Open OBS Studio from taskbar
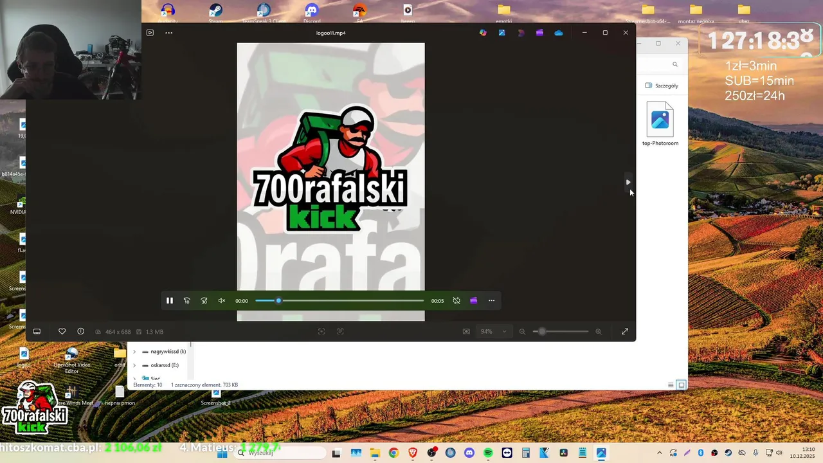 (x=431, y=453)
